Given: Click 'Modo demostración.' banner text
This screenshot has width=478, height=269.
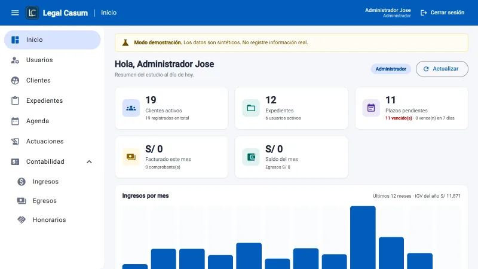Looking at the screenshot, I should [158, 42].
